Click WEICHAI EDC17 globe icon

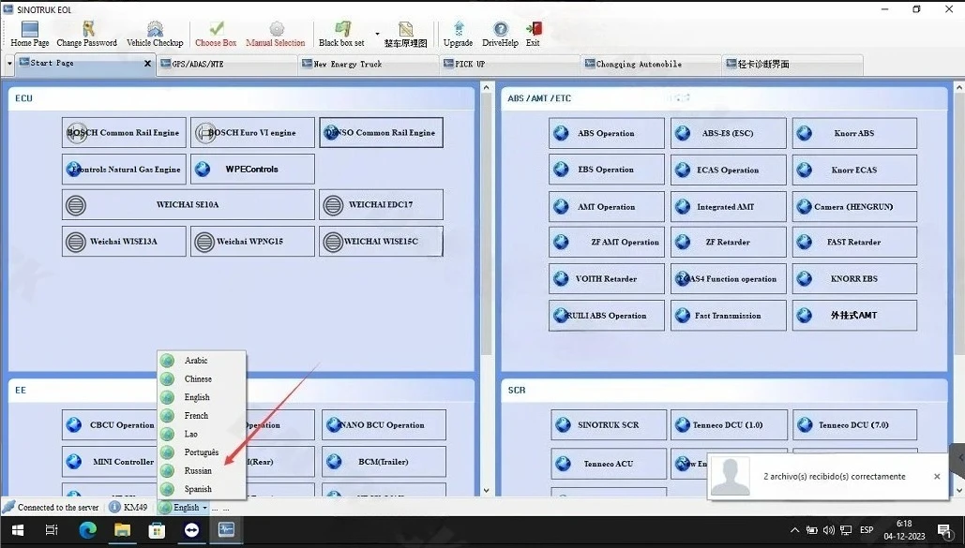[333, 205]
